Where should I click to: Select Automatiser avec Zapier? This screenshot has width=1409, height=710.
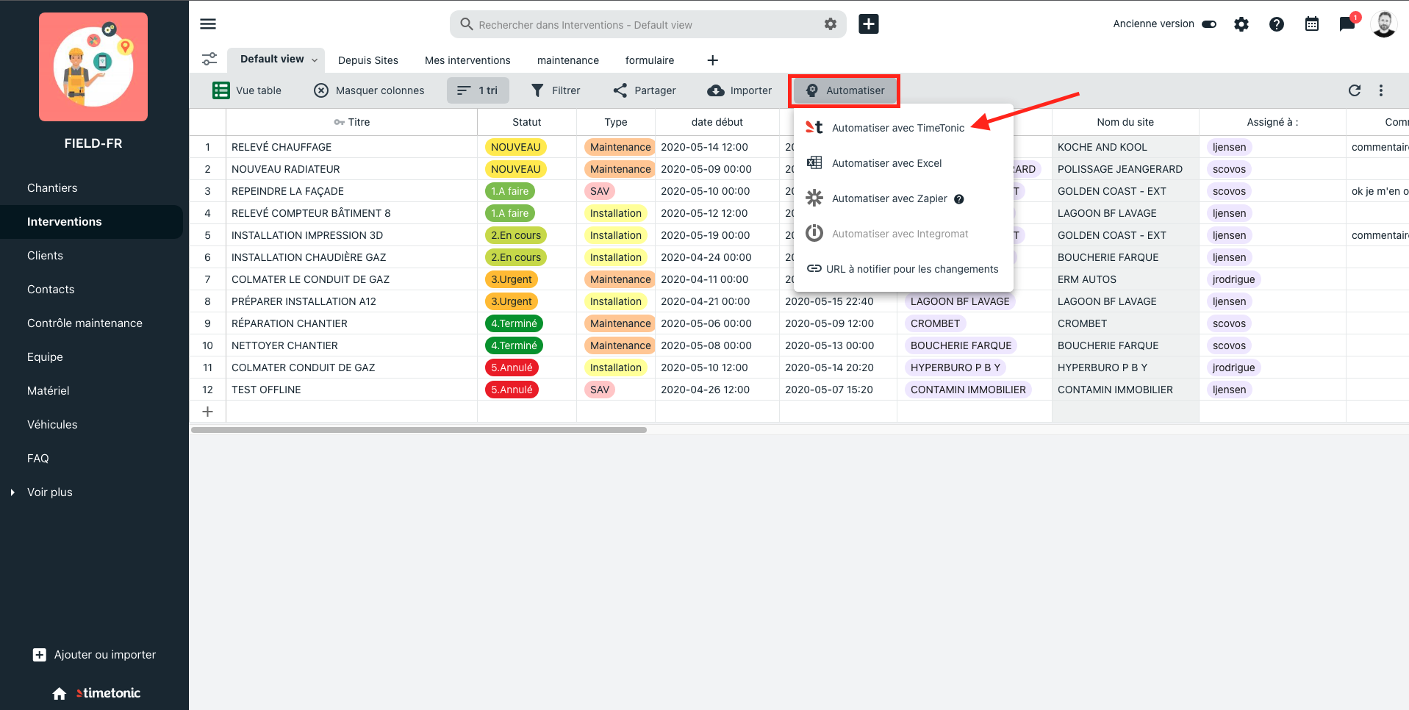[x=889, y=198]
